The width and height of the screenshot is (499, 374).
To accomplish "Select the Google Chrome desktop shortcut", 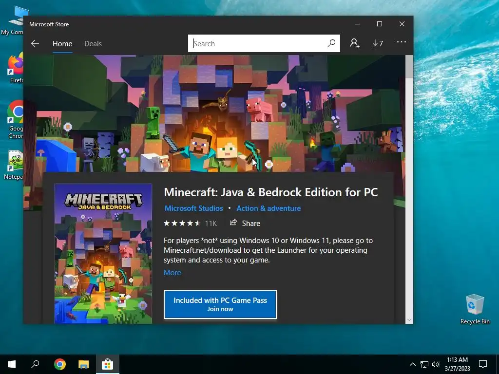I will coord(15,120).
